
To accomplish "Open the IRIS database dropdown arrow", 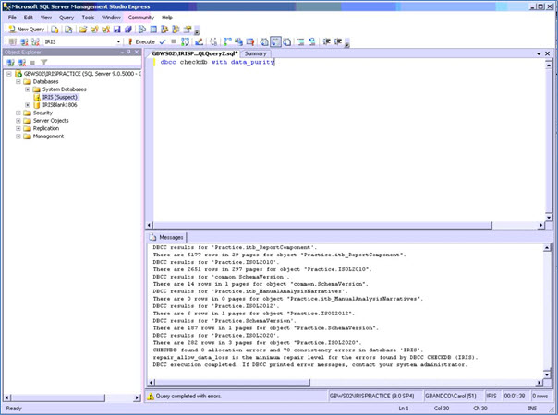I will [118, 41].
